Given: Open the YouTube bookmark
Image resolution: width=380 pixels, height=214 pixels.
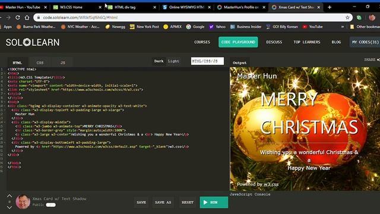Looking at the screenshot, I should tap(313, 27).
